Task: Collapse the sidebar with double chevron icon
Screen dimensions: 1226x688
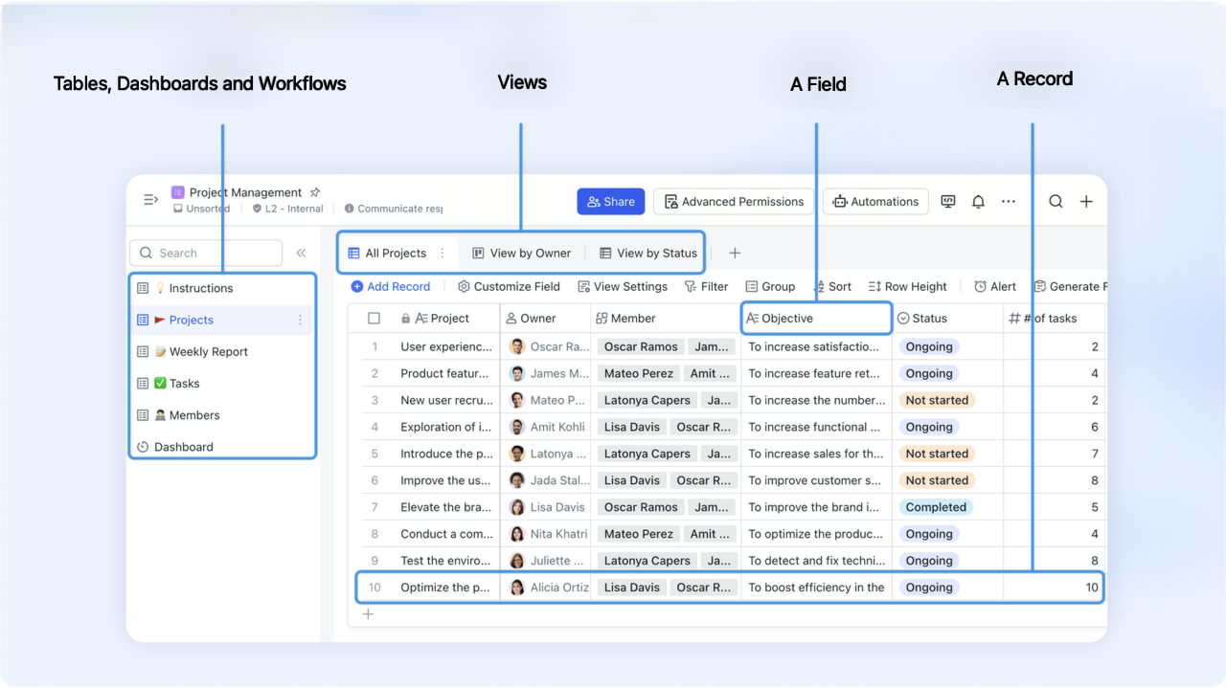Action: (301, 254)
